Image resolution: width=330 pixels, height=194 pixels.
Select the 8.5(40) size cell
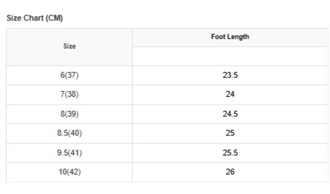point(69,133)
